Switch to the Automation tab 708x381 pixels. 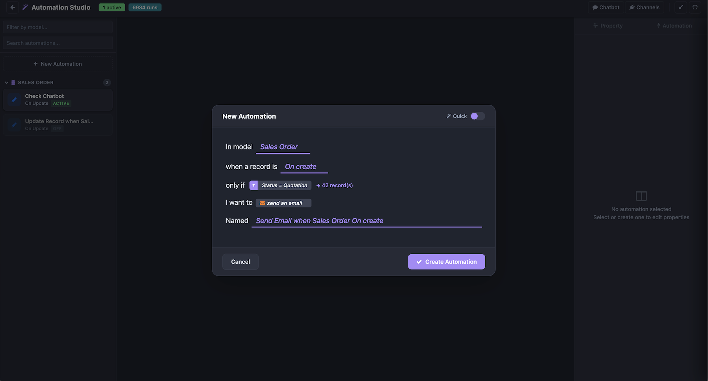point(674,26)
